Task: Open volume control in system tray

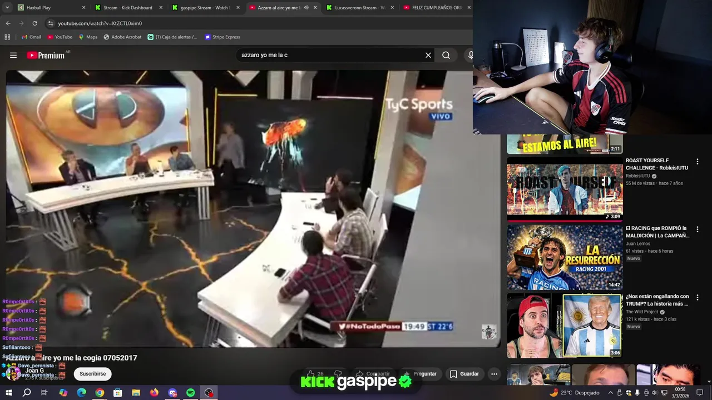Action: (655, 393)
